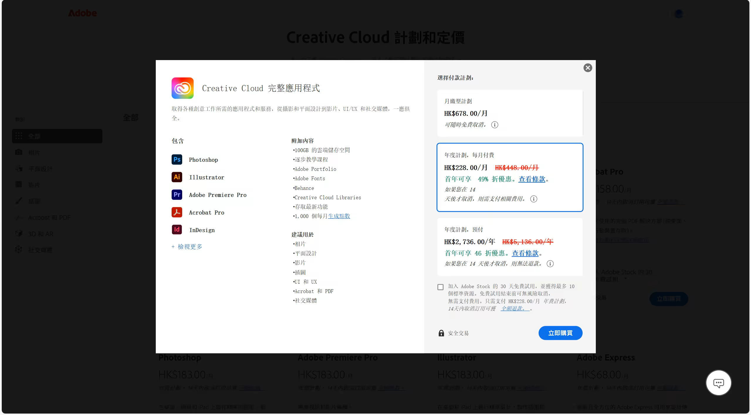Viewport: 751px width, 415px height.
Task: Click info icon in annual prepaid card
Action: pyautogui.click(x=550, y=264)
